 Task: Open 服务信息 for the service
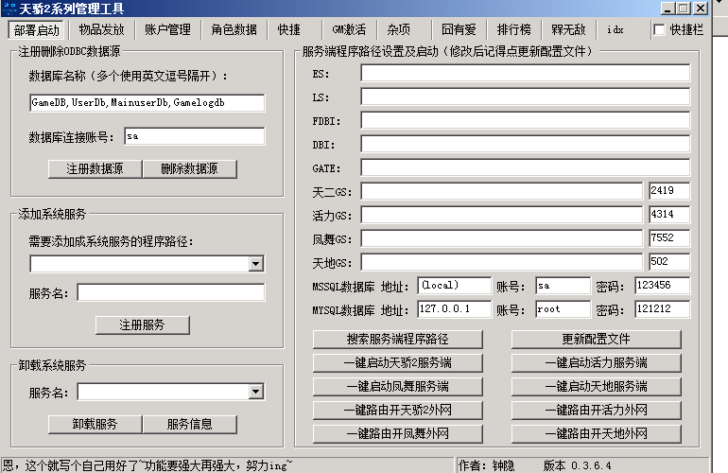click(189, 424)
